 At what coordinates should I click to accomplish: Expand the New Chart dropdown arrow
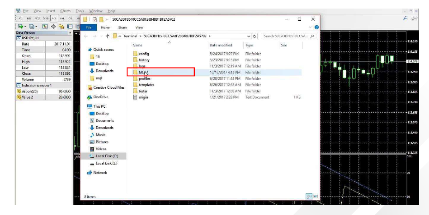click(25, 27)
